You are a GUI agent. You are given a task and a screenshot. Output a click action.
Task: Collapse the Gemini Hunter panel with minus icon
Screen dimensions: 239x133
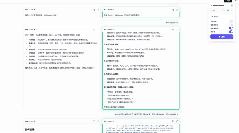(232, 5)
